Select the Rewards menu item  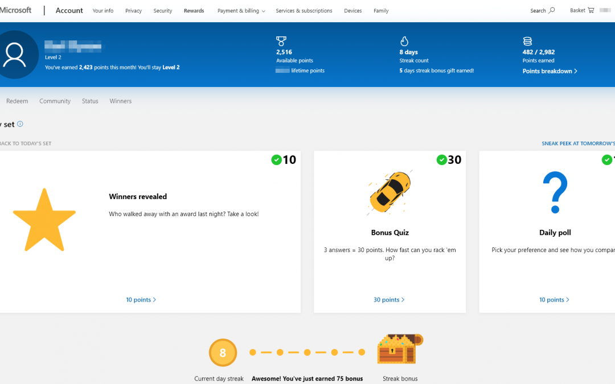[194, 11]
